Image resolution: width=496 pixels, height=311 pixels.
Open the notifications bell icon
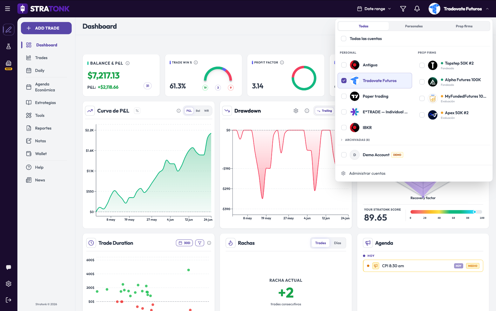[417, 9]
